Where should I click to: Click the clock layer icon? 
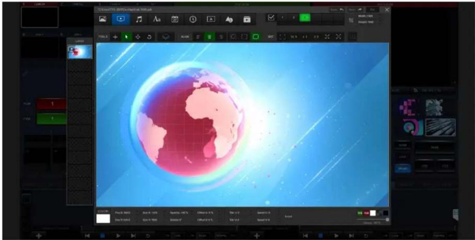pos(193,19)
